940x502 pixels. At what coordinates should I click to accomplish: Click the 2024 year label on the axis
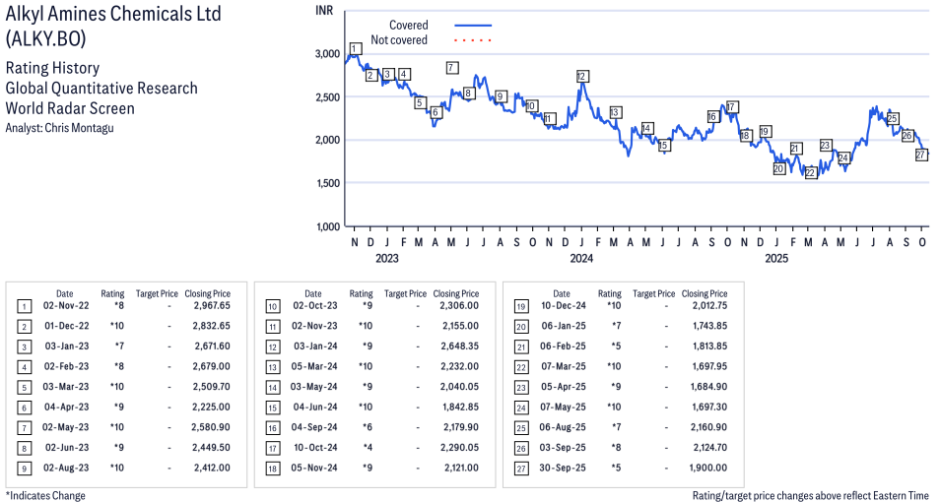[x=581, y=259]
